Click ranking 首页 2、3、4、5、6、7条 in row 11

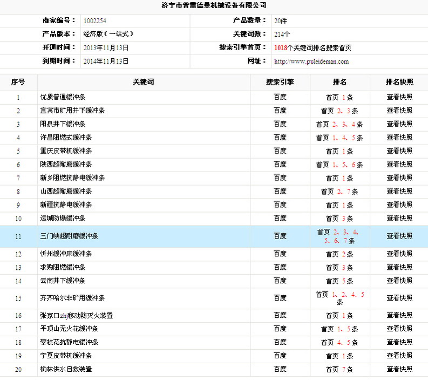[338, 236]
